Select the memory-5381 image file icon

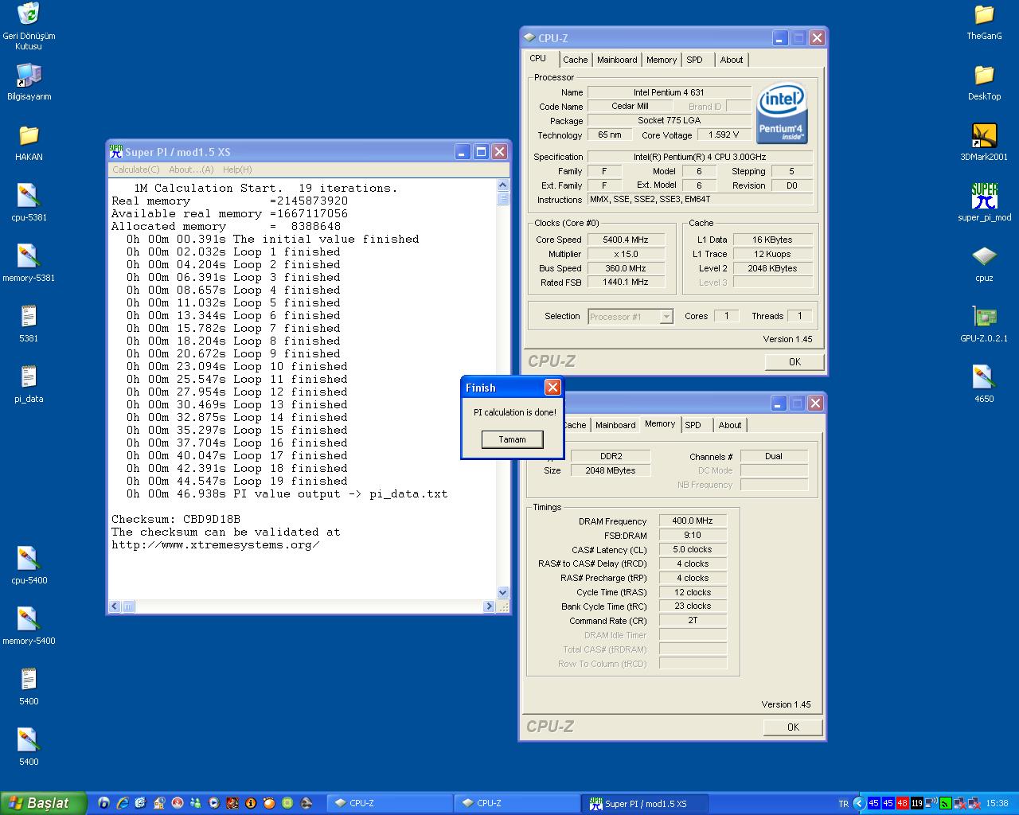pos(29,256)
